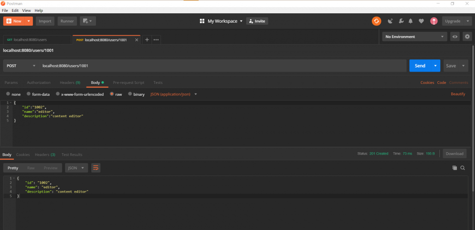This screenshot has width=475, height=230.
Task: Open the response Headers (3) tab
Action: 45,154
